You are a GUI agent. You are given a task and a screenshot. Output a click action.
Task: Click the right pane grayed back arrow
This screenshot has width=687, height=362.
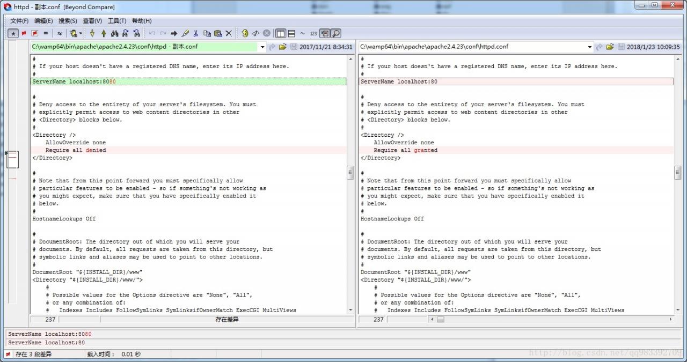(600, 47)
